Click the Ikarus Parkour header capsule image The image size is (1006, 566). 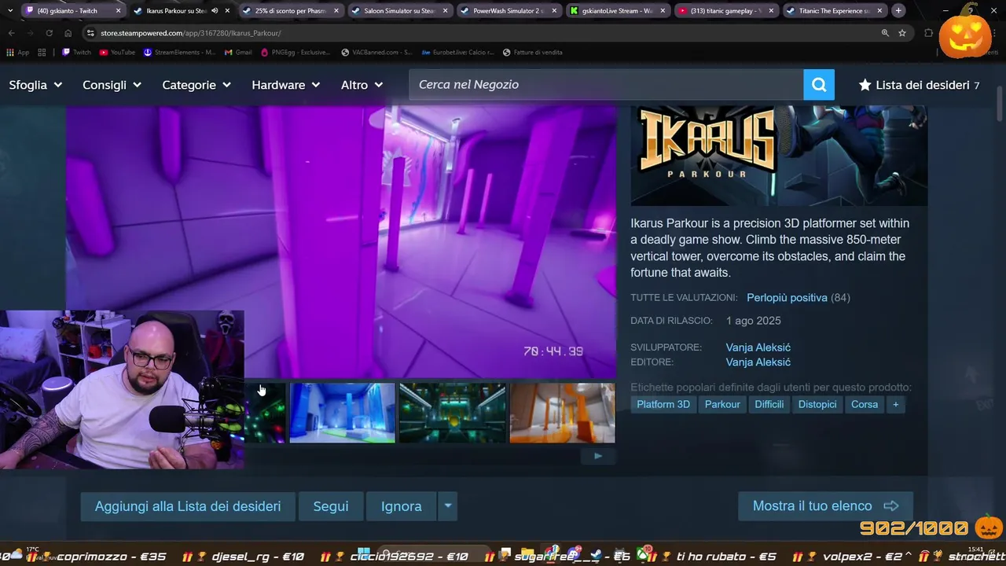click(x=779, y=156)
